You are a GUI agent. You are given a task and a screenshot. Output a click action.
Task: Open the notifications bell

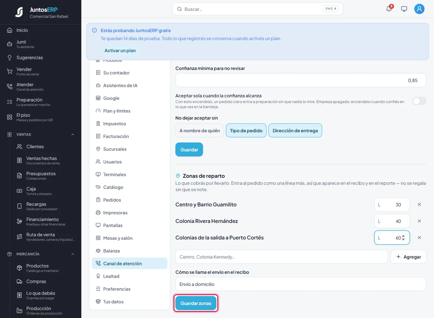389,9
